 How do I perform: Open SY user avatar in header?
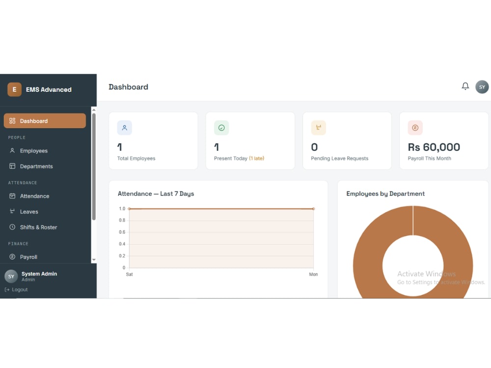pos(482,87)
